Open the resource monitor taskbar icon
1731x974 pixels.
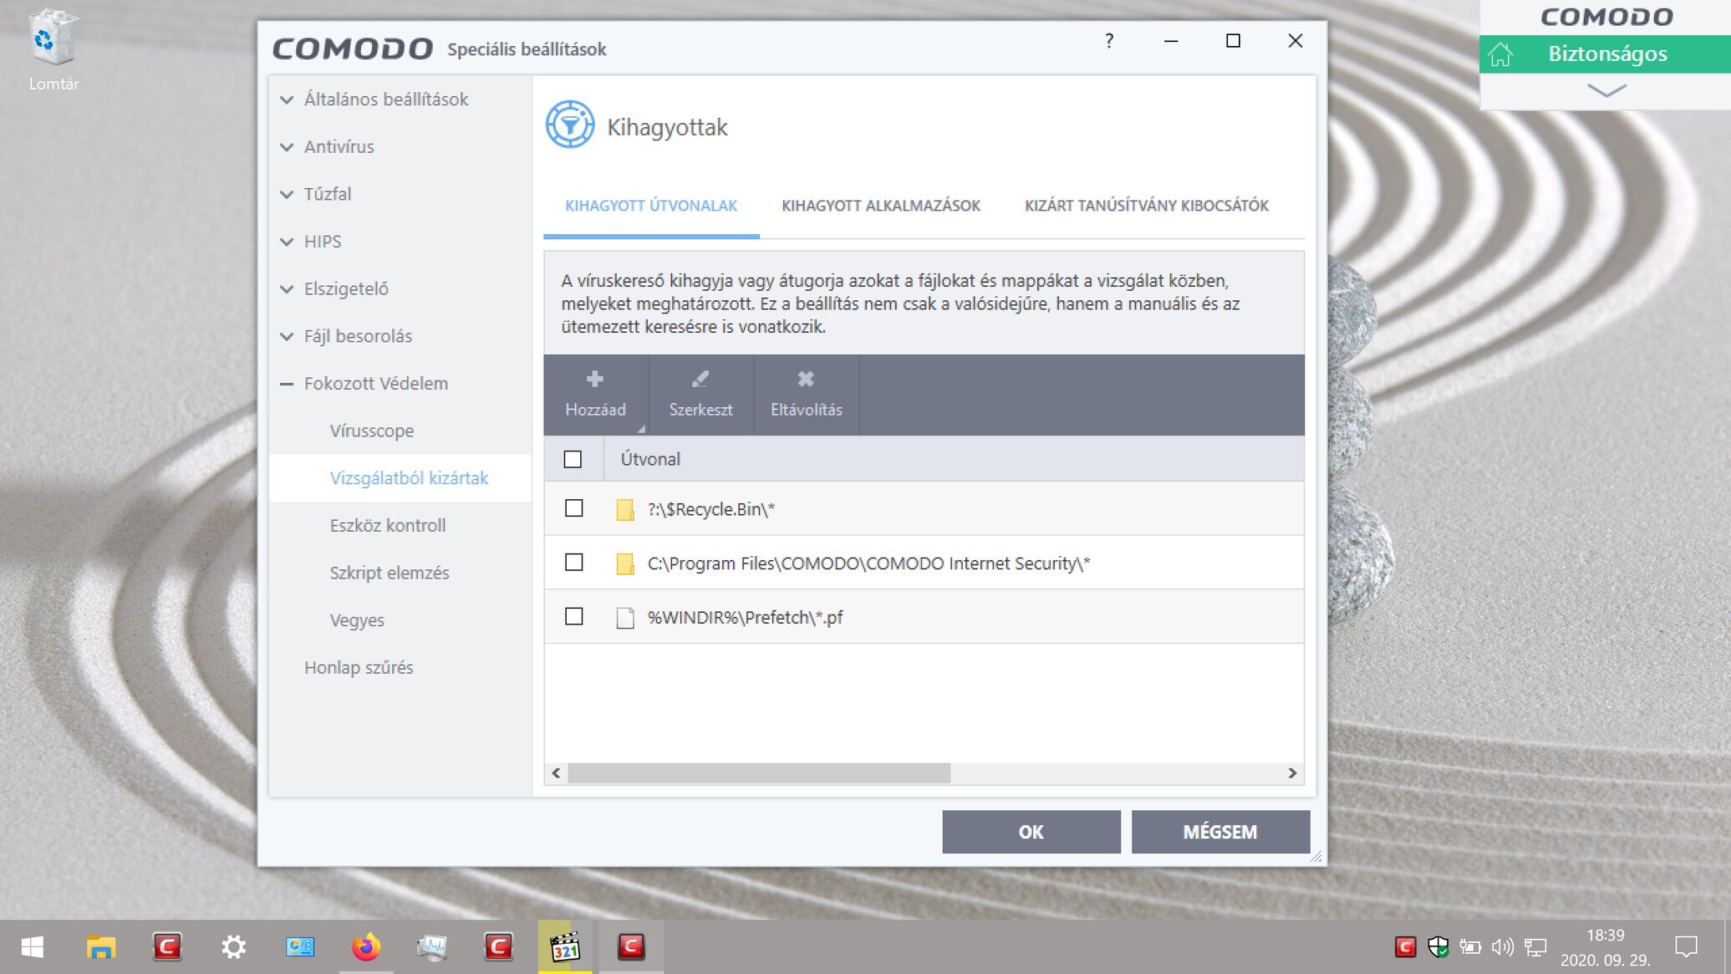(432, 946)
